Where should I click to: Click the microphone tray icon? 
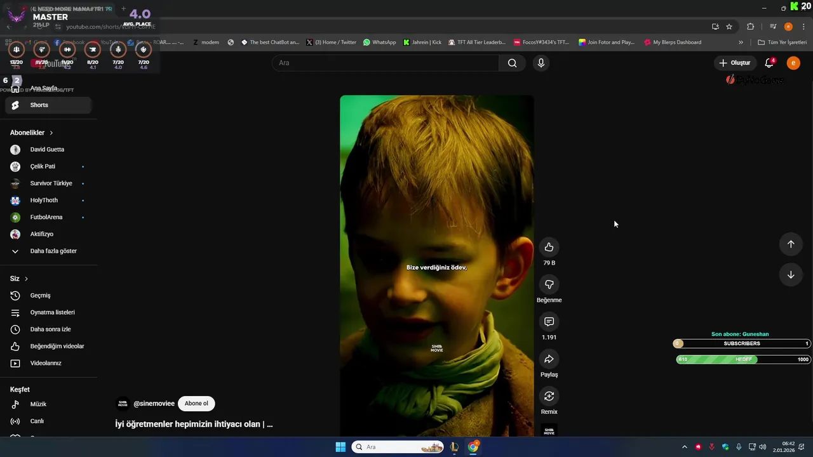tap(739, 447)
